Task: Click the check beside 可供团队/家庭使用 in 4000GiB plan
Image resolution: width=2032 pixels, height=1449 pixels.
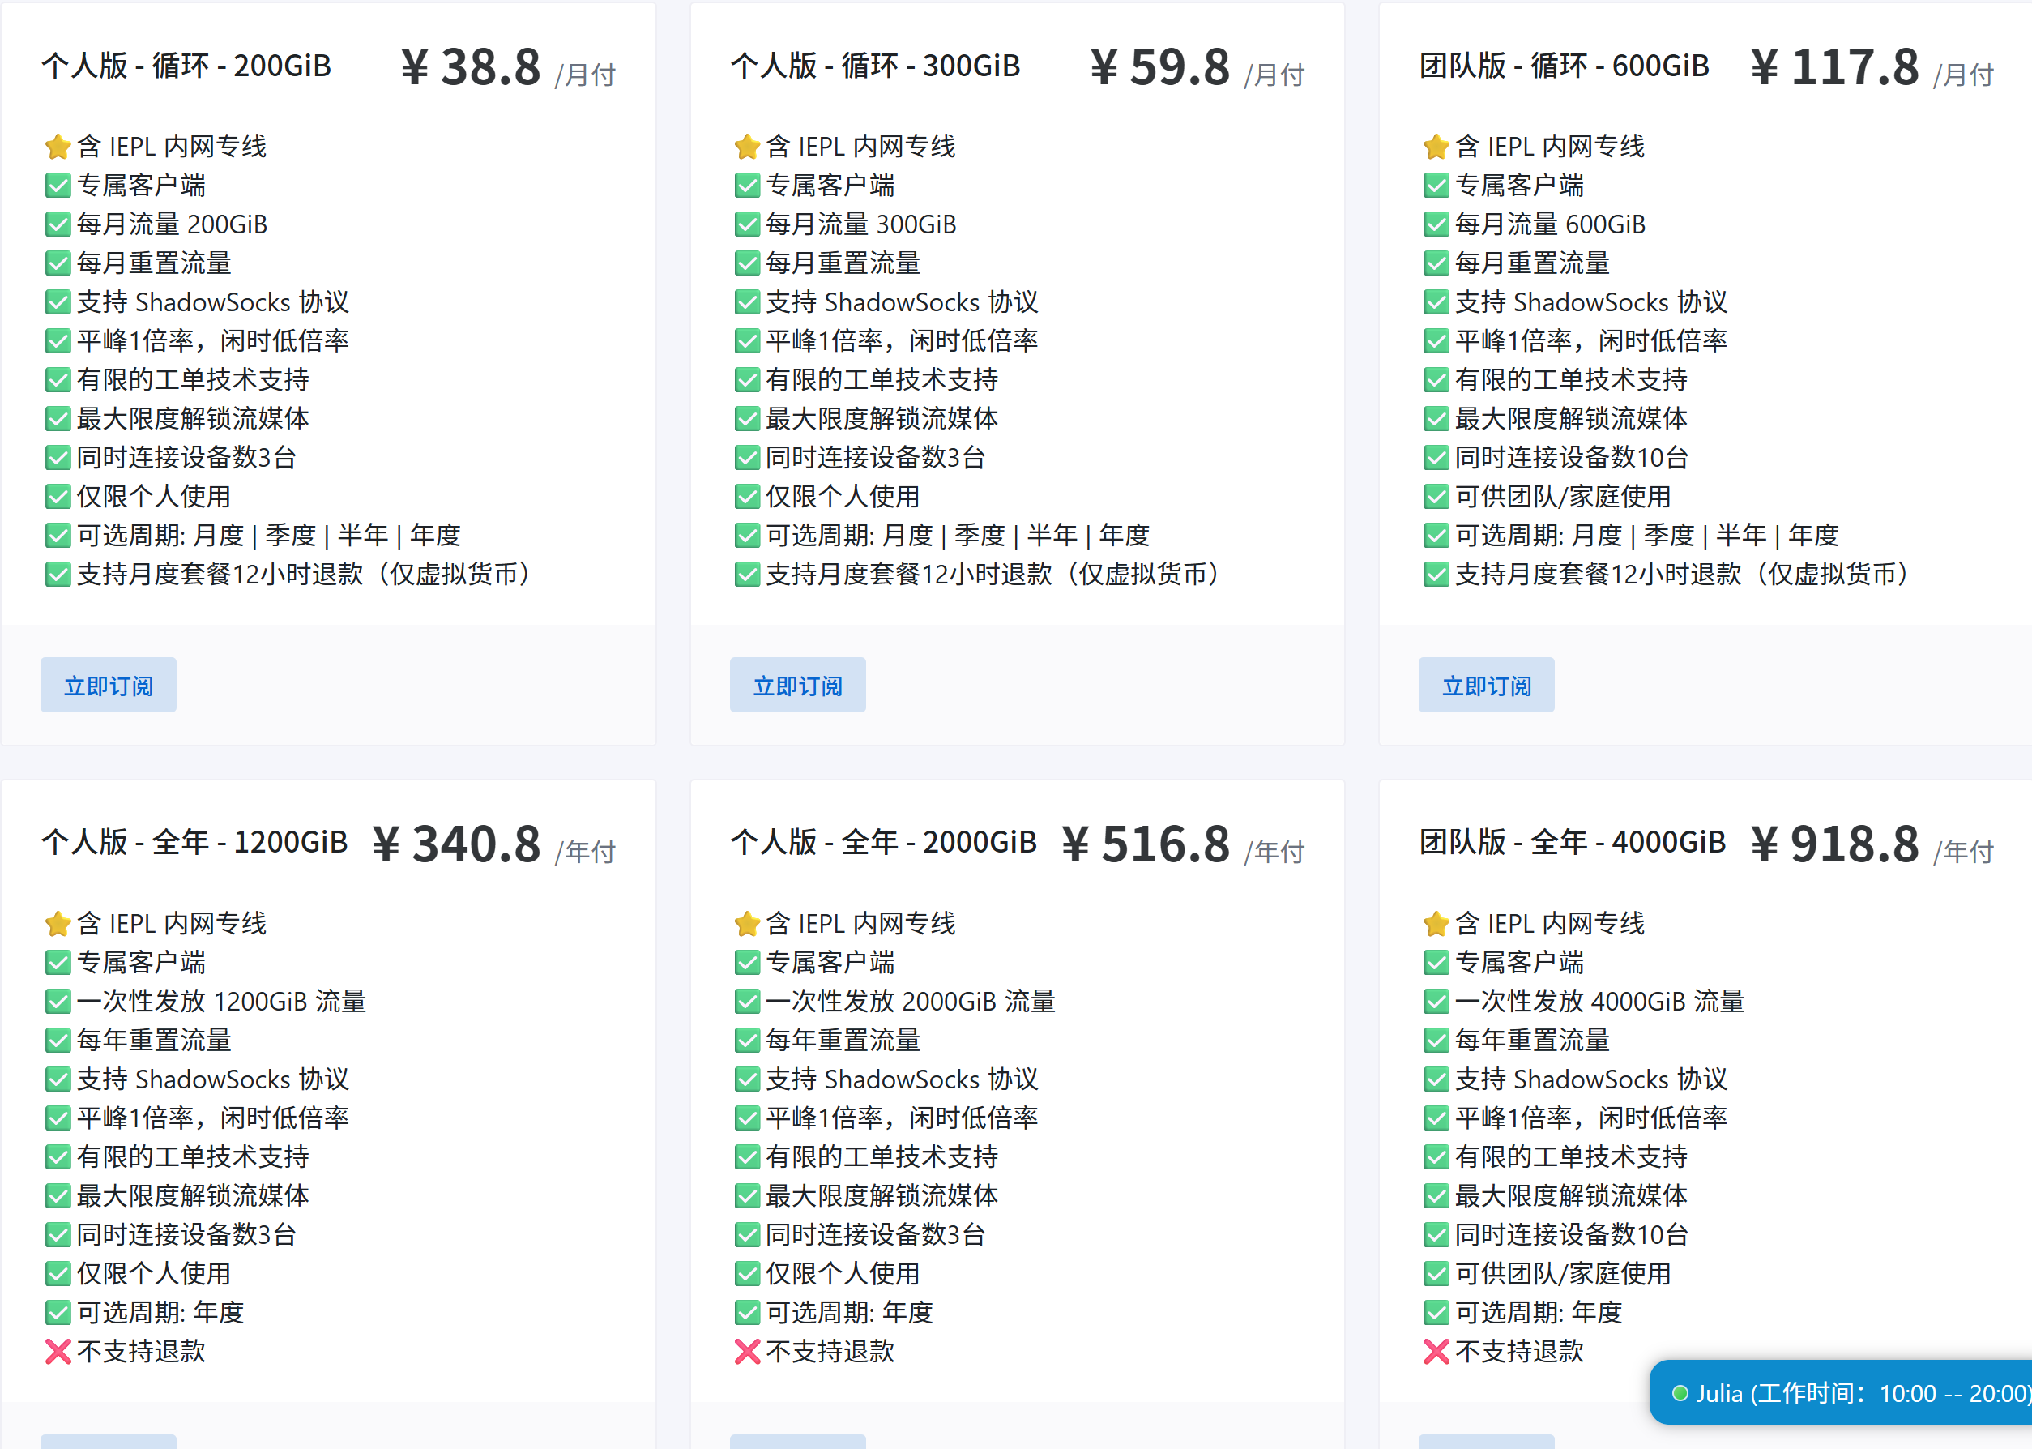Action: [1436, 1273]
